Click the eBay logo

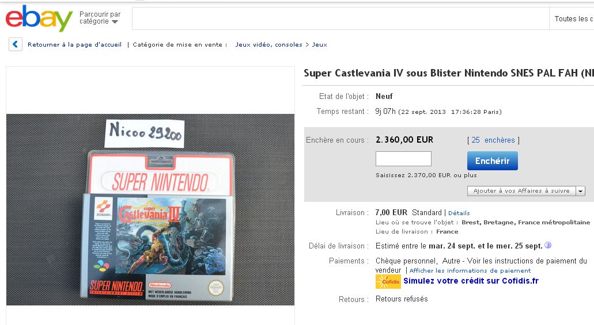[x=39, y=18]
